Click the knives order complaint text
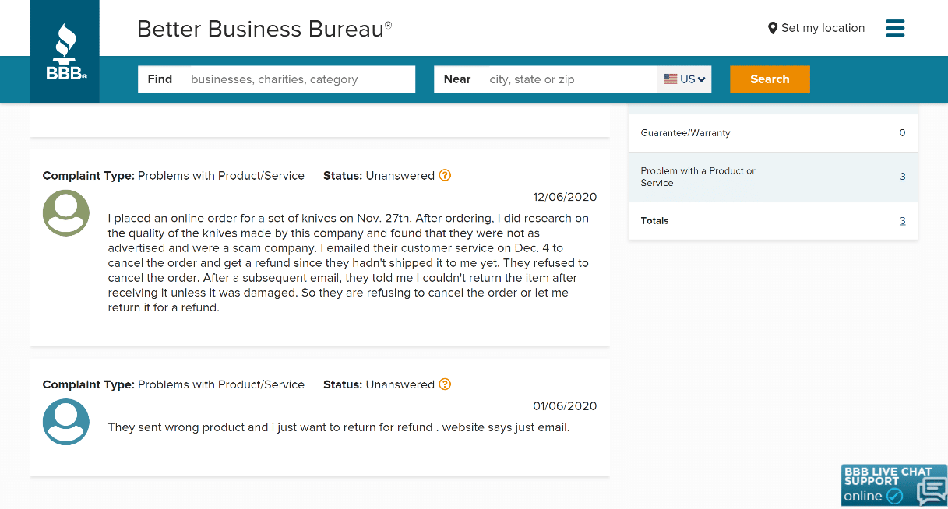The width and height of the screenshot is (948, 509). point(348,262)
